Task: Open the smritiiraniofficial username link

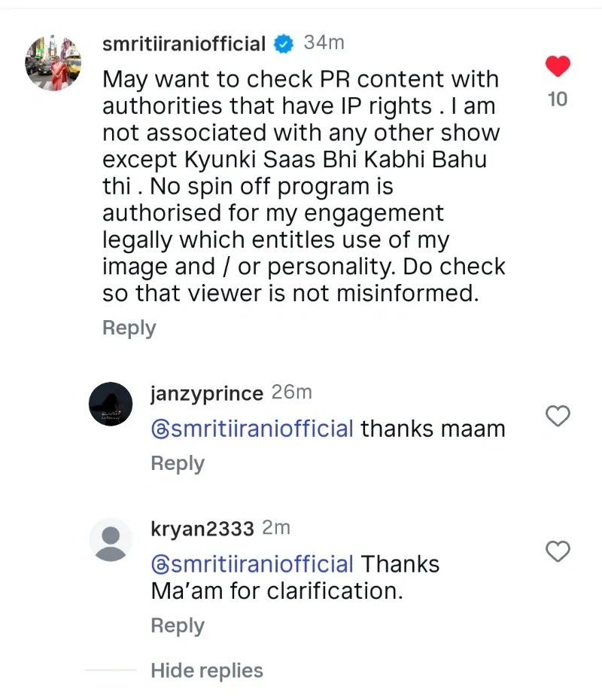Action: (x=184, y=44)
